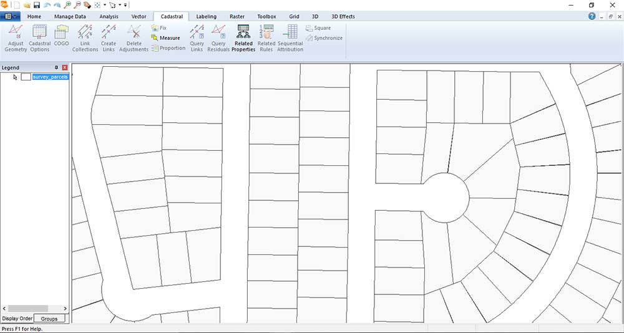
Task: Switch to the Labeling tab
Action: pos(206,16)
